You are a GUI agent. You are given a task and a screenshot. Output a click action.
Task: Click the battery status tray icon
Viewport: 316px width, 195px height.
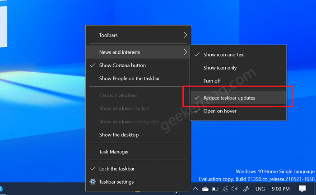tap(215, 189)
